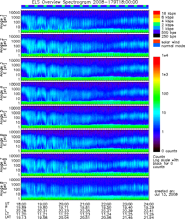This screenshot has height=219, width=185.
Task: Click the R value 19.29
Action: (x=149, y=208)
